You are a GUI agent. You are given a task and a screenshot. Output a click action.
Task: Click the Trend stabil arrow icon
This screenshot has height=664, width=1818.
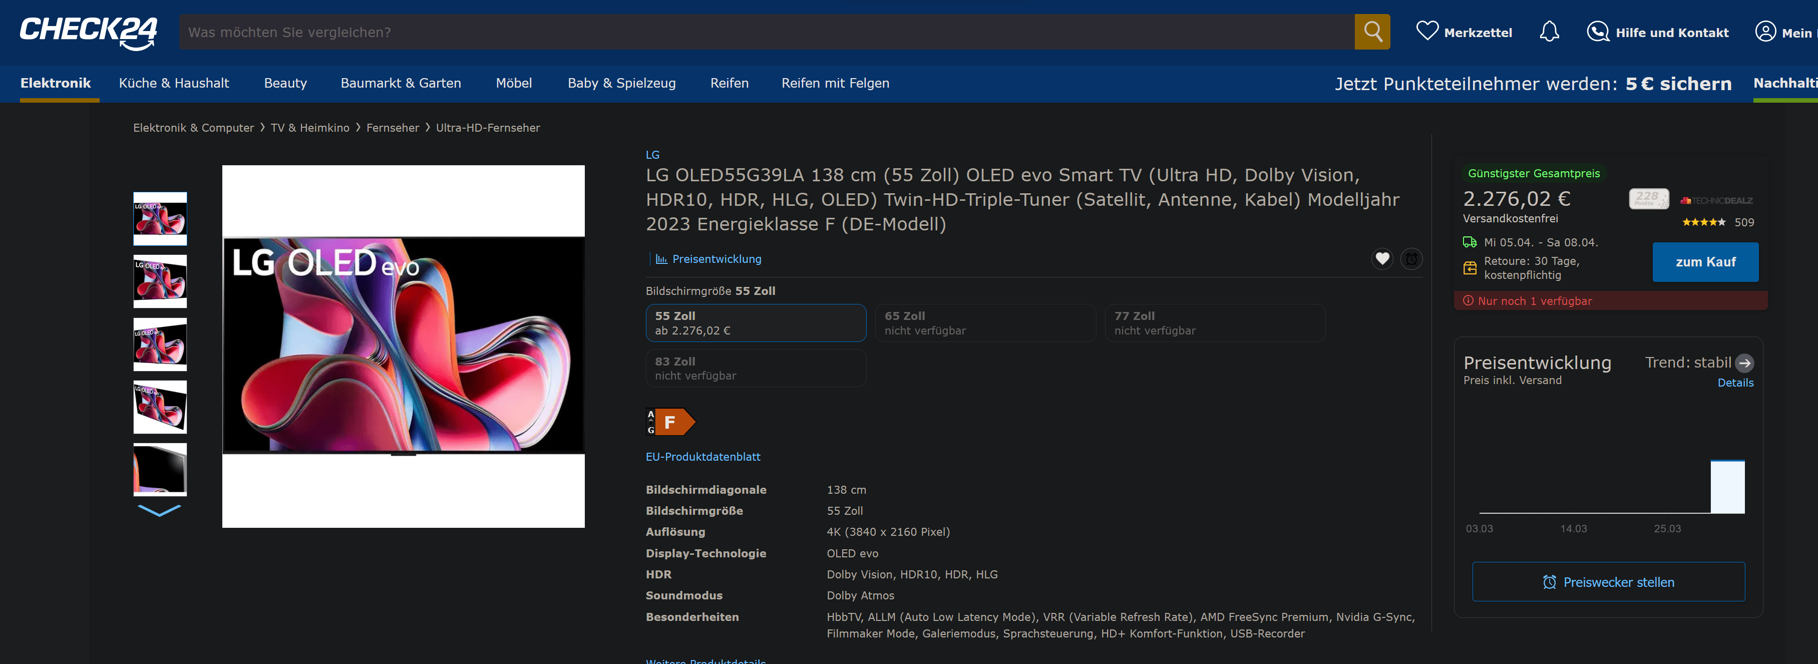click(1744, 363)
